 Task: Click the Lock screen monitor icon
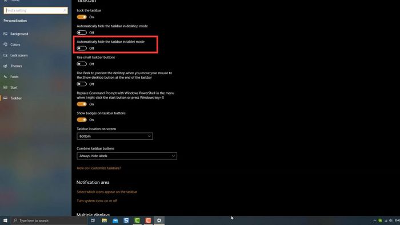pos(5,55)
